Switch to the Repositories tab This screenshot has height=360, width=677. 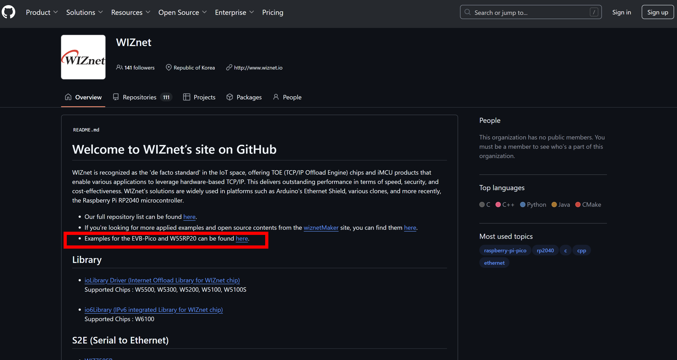tap(139, 97)
